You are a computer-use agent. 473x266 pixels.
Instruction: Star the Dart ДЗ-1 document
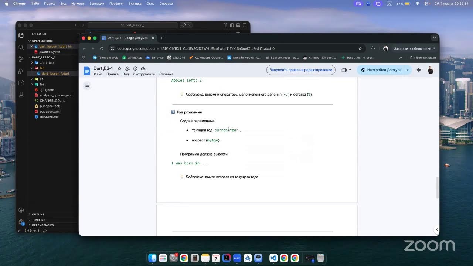click(x=119, y=69)
